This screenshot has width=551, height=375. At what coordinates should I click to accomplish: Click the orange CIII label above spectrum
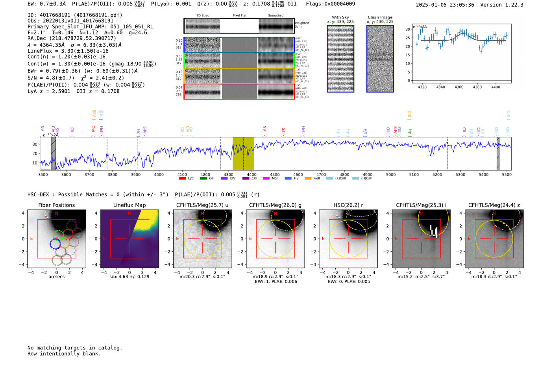point(409,115)
